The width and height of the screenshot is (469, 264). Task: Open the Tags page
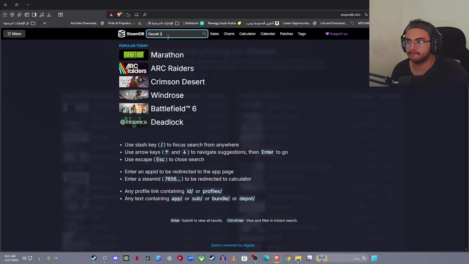click(302, 34)
